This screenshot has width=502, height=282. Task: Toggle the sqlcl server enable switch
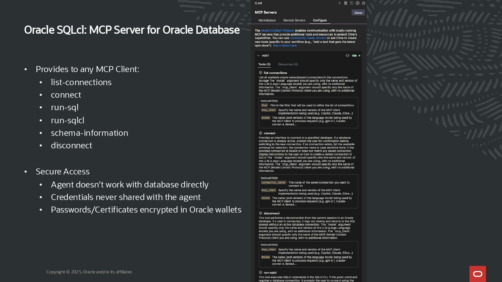[354, 56]
